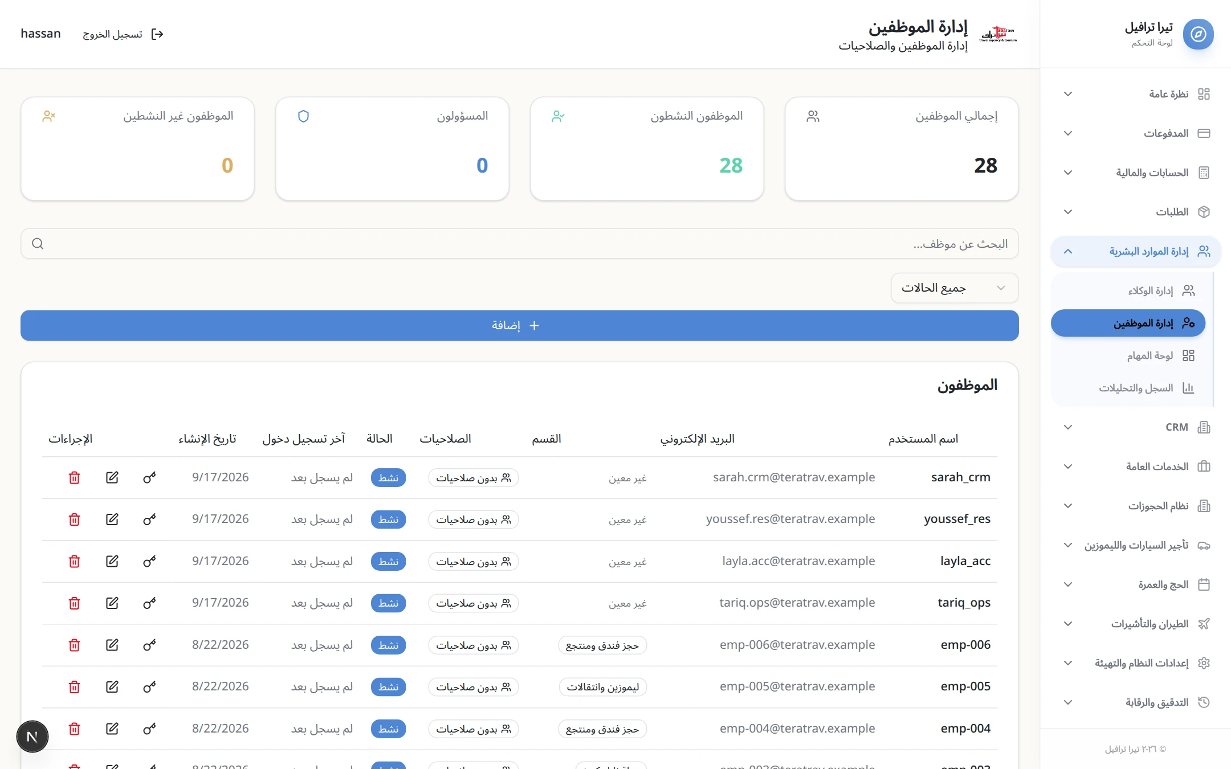Screen dimensions: 1231x769
Task: Click بدون صلاحيات badge for emp-006
Action: coord(474,645)
